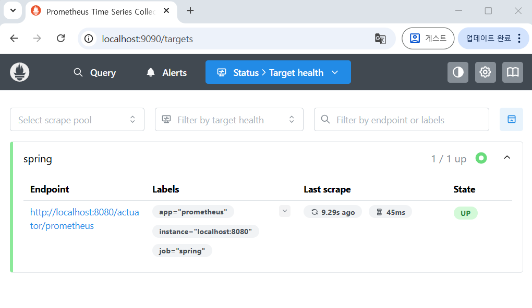
Task: Click the Labels column header
Action: pos(165,189)
